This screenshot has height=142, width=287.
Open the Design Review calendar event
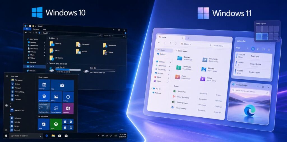[x=254, y=64]
